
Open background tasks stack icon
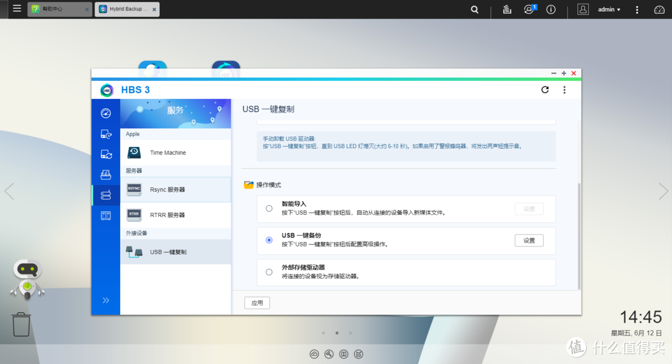pyautogui.click(x=507, y=9)
